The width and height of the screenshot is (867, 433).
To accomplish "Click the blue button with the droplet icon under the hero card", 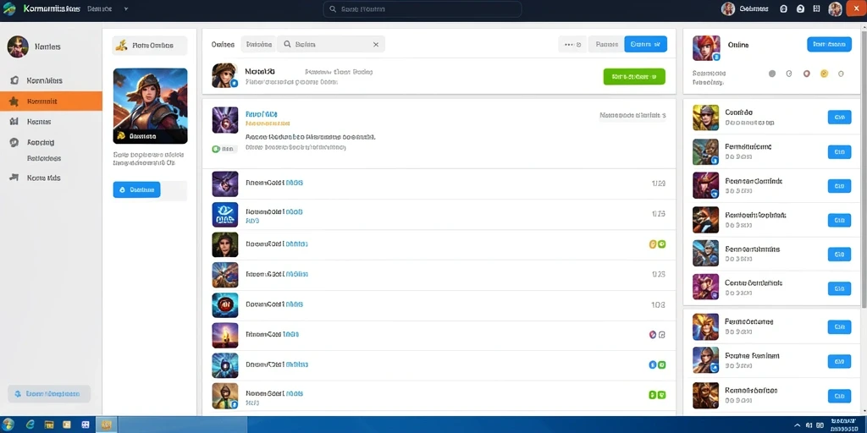I will [136, 190].
